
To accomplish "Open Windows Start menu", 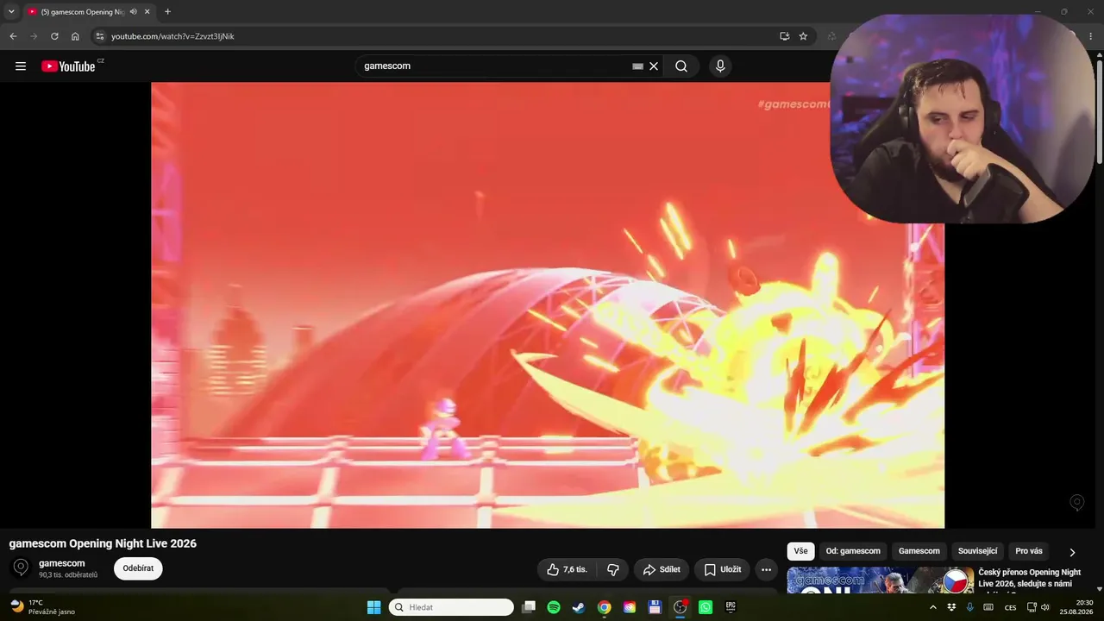I will 373,607.
